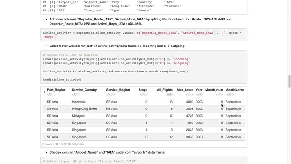
Task: Click the <chr> type under MonthName
Action: click(230, 94)
